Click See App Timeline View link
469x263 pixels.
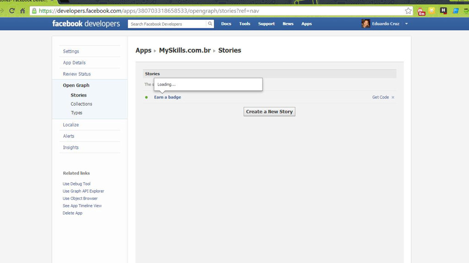point(82,206)
